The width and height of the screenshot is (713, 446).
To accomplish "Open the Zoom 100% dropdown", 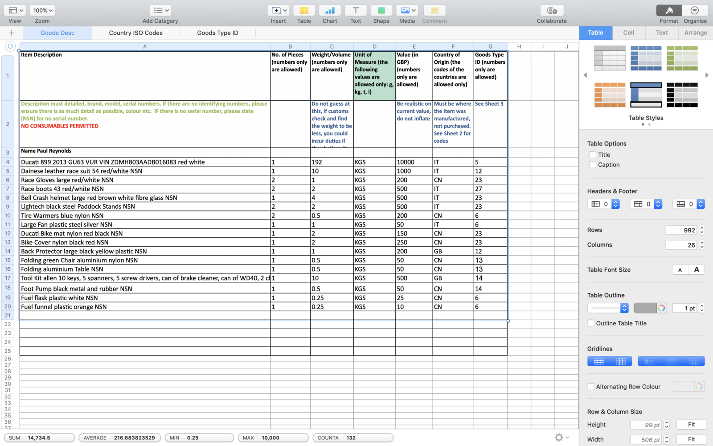I will pyautogui.click(x=43, y=11).
